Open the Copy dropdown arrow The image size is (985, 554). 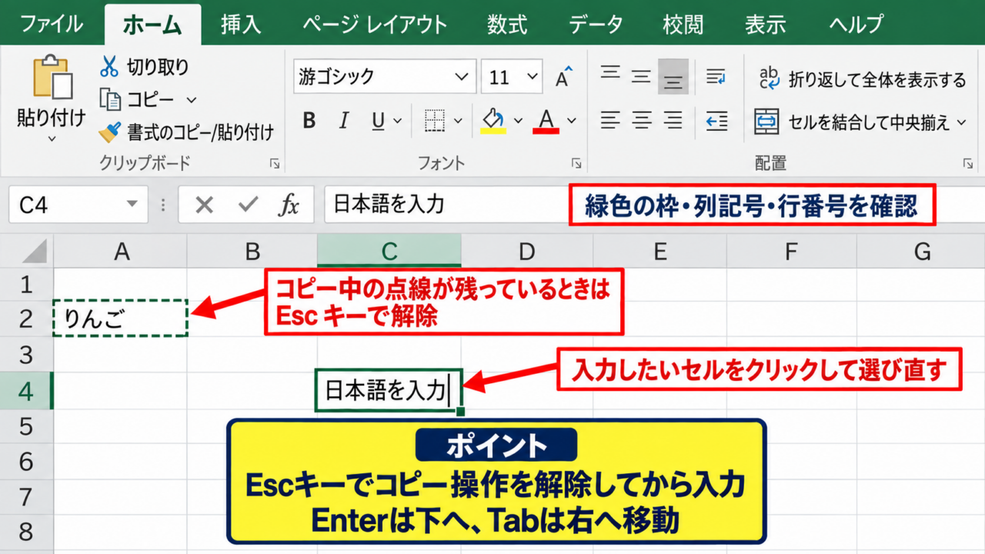tap(192, 100)
